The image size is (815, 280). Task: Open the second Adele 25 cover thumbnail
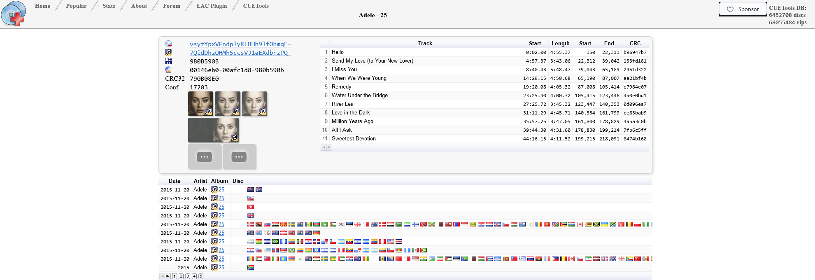228,104
